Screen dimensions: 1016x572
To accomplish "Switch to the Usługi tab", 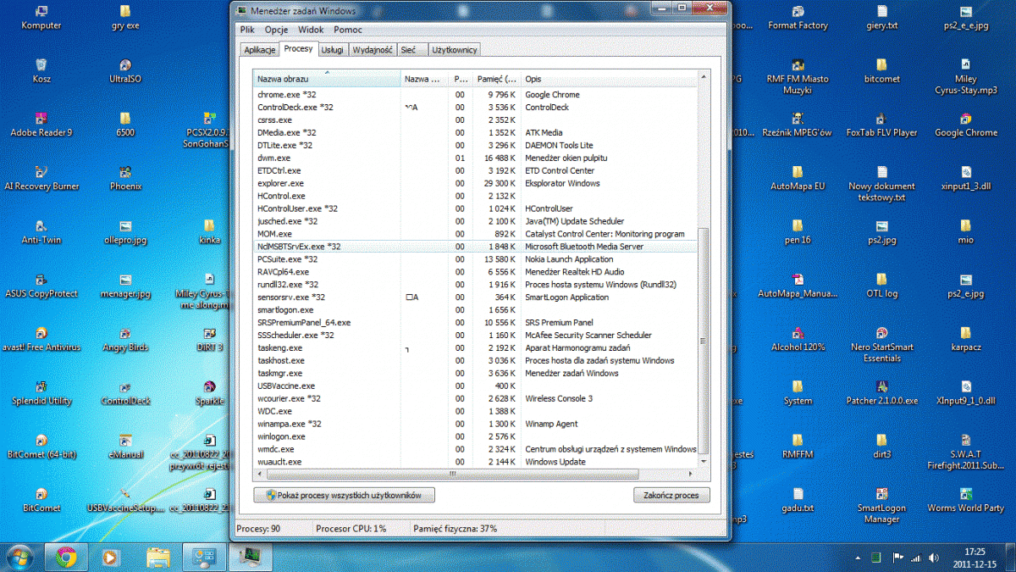I will tap(333, 50).
